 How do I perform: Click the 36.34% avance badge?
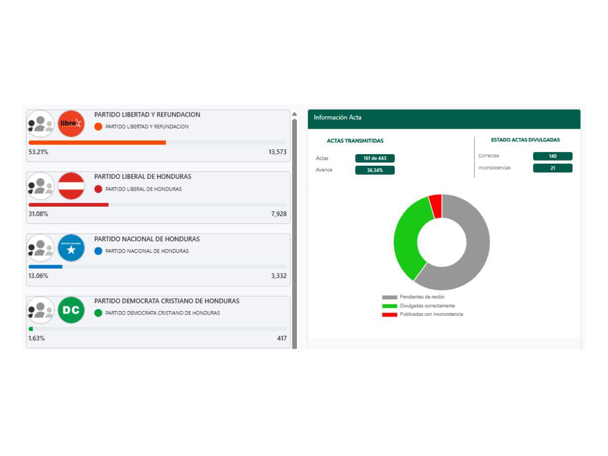coord(374,170)
